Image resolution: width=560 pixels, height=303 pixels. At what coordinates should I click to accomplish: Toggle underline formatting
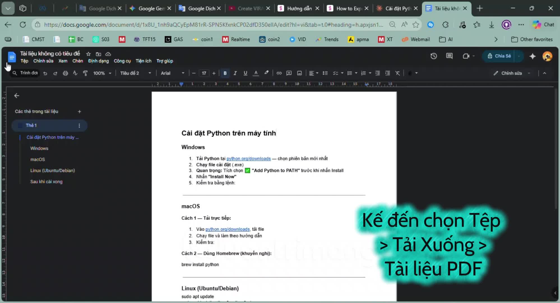[x=245, y=73]
